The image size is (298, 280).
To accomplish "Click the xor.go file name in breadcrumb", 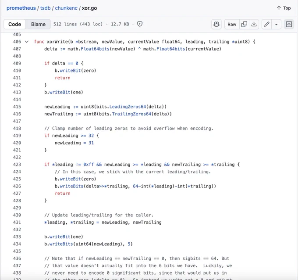I will 89,8.
